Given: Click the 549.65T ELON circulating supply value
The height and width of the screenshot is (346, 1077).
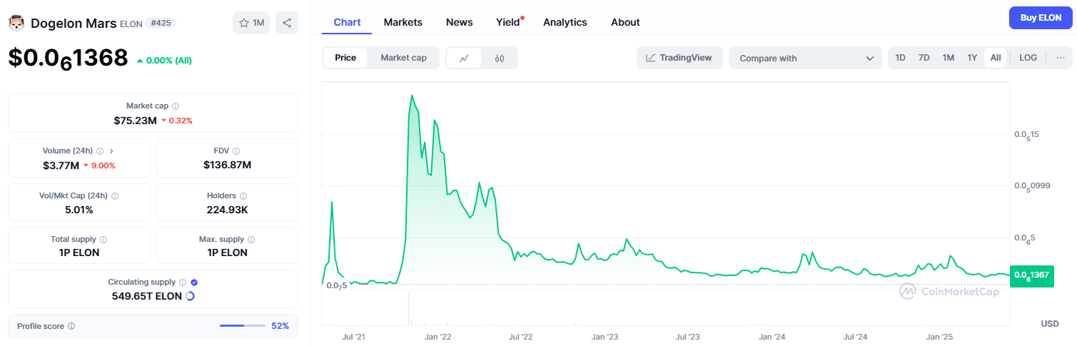Looking at the screenshot, I should (x=146, y=295).
